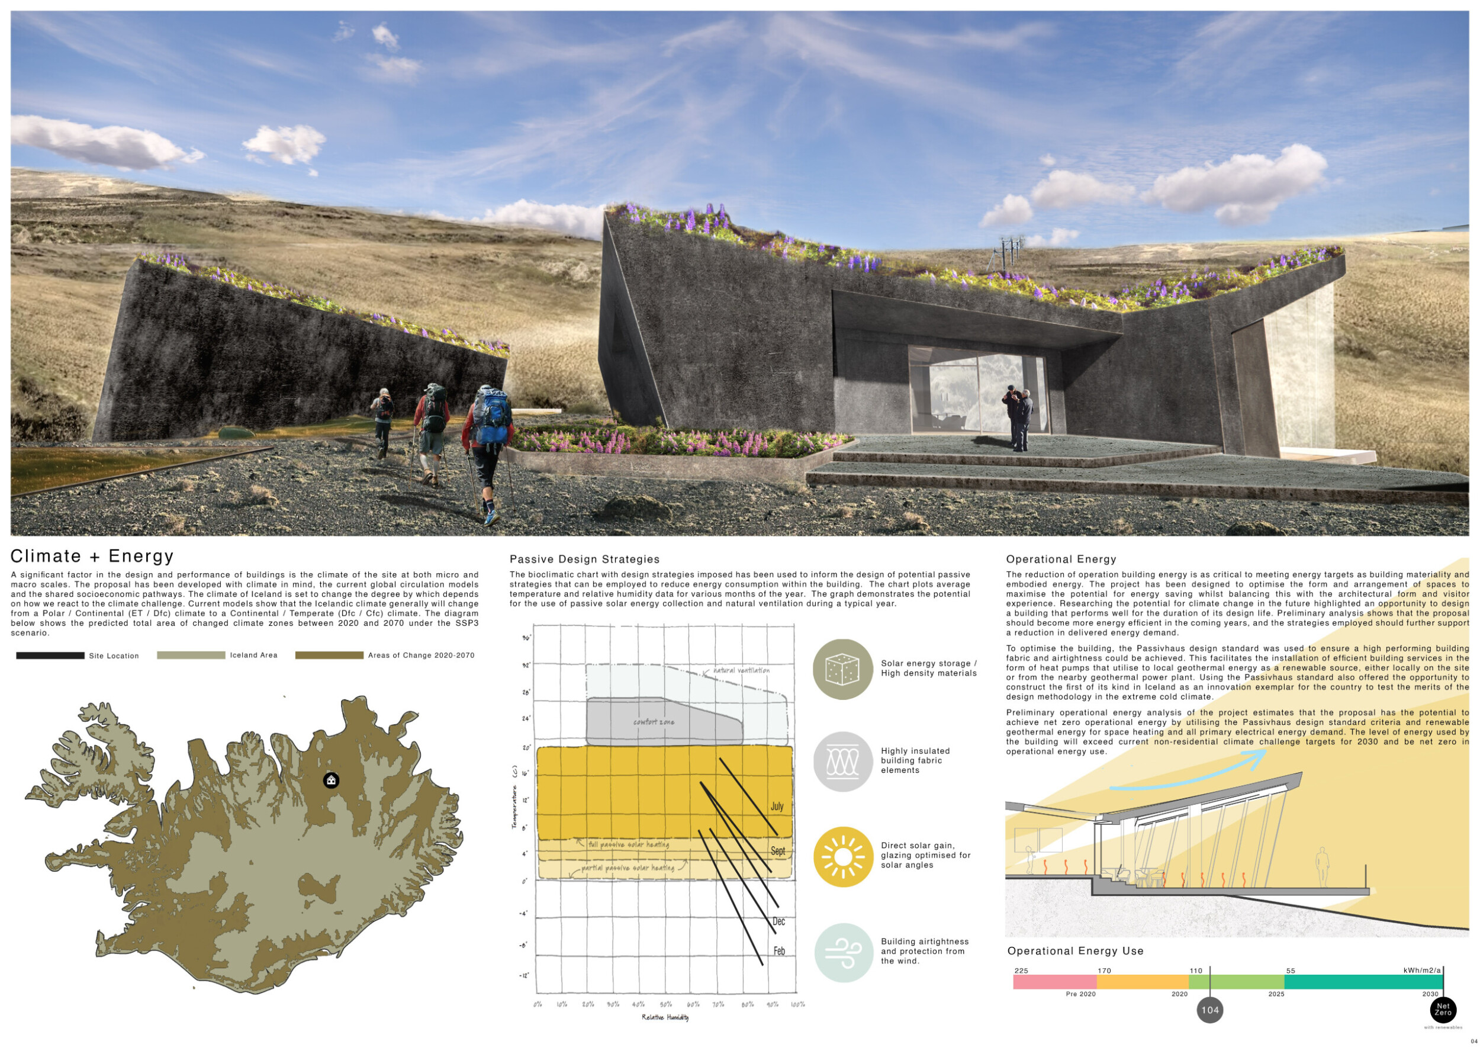This screenshot has width=1480, height=1047.
Task: Click the black Site Location legend swatch
Action: tap(50, 655)
